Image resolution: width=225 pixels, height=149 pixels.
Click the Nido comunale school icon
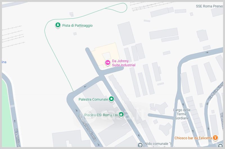pos(140,145)
